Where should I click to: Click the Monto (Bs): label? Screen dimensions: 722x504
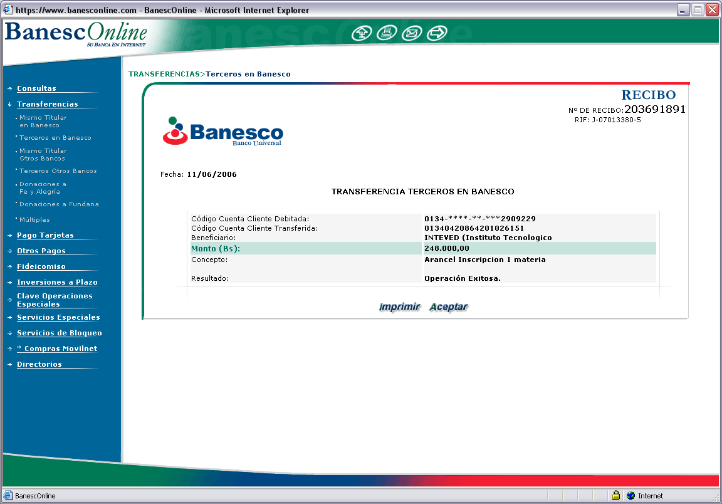click(x=216, y=249)
